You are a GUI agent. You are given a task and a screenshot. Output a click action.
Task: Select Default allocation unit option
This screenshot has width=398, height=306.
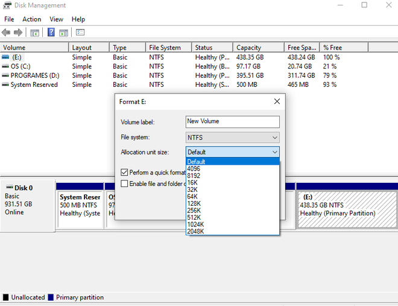click(233, 162)
